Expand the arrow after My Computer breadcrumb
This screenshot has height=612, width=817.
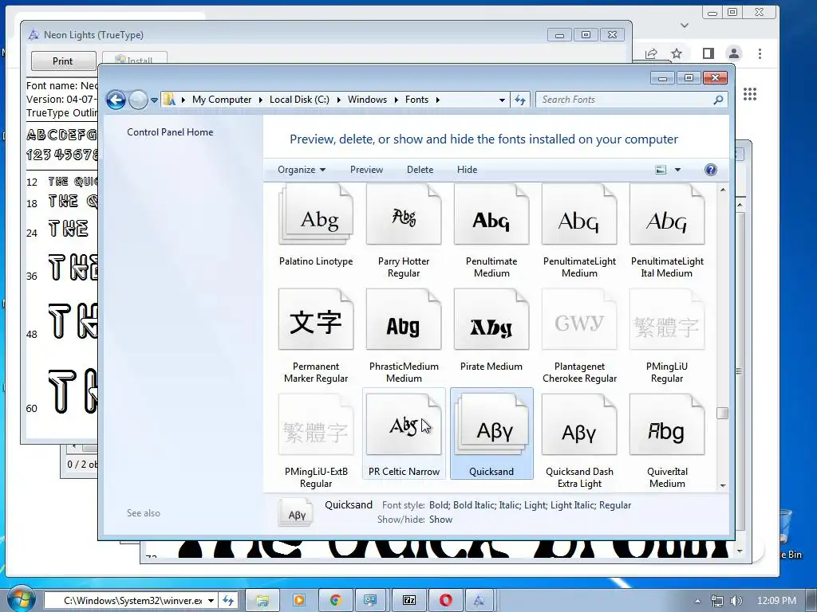261,100
